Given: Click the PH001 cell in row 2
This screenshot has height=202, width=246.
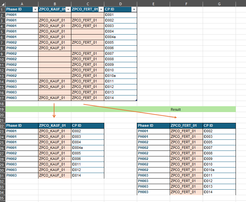Looking at the screenshot, I should (22, 15).
